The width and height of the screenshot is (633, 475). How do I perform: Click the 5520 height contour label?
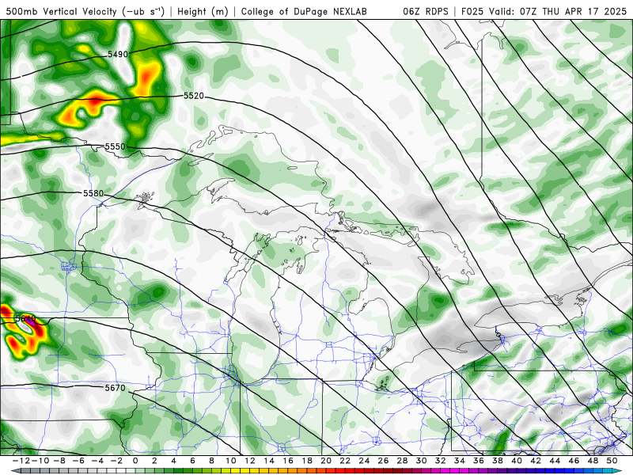tap(194, 96)
